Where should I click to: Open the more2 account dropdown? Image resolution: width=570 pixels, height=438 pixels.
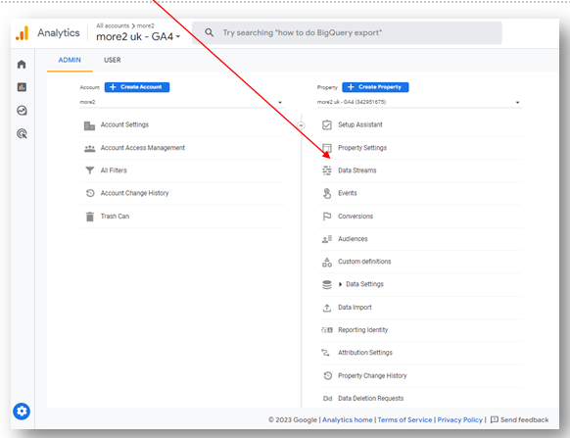(x=181, y=102)
